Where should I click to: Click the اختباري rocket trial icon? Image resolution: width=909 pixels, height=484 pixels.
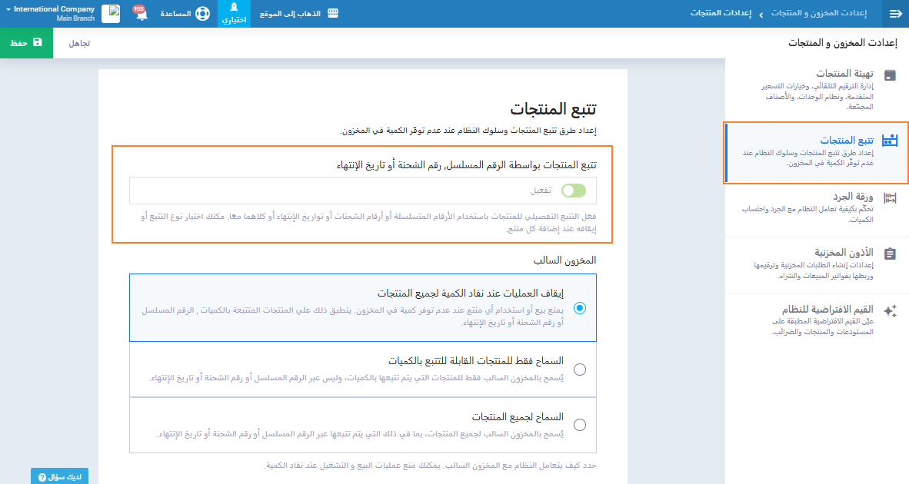click(234, 8)
